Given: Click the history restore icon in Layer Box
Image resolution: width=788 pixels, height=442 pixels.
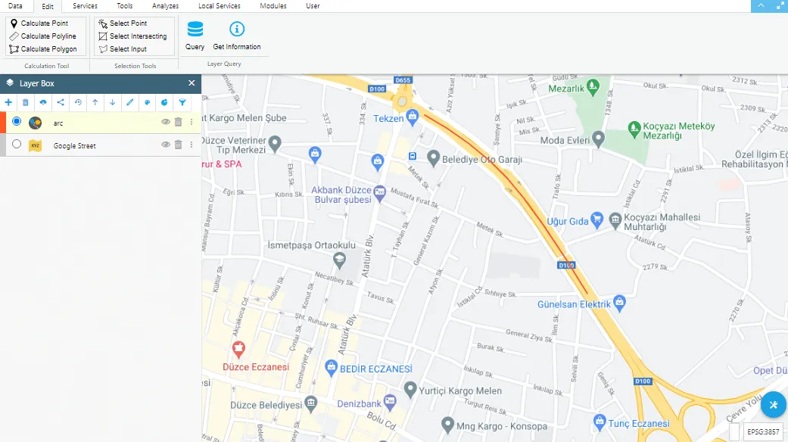Looking at the screenshot, I should pos(78,102).
